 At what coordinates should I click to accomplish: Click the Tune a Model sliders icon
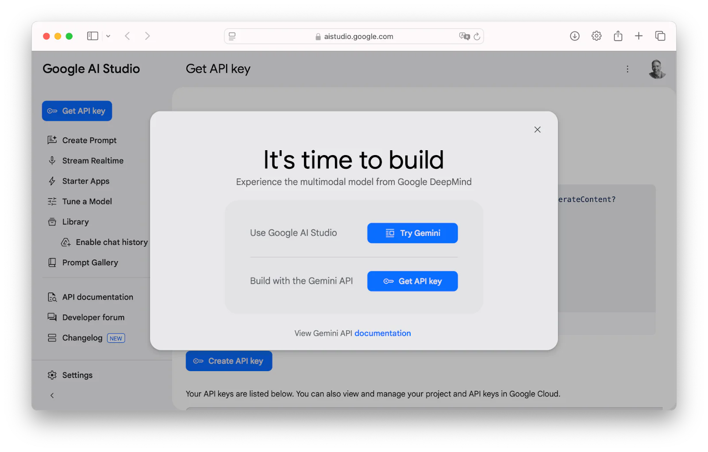(52, 201)
